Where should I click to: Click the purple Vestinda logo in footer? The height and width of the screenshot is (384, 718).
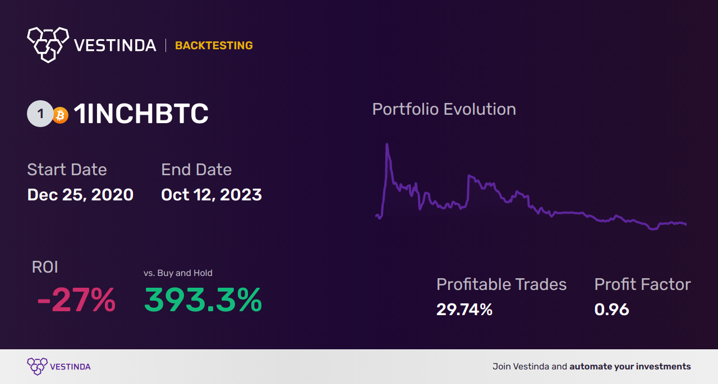(x=37, y=367)
